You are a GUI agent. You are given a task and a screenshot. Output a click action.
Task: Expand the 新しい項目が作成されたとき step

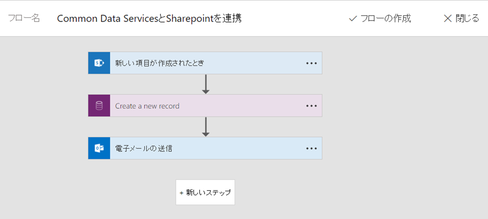click(205, 63)
